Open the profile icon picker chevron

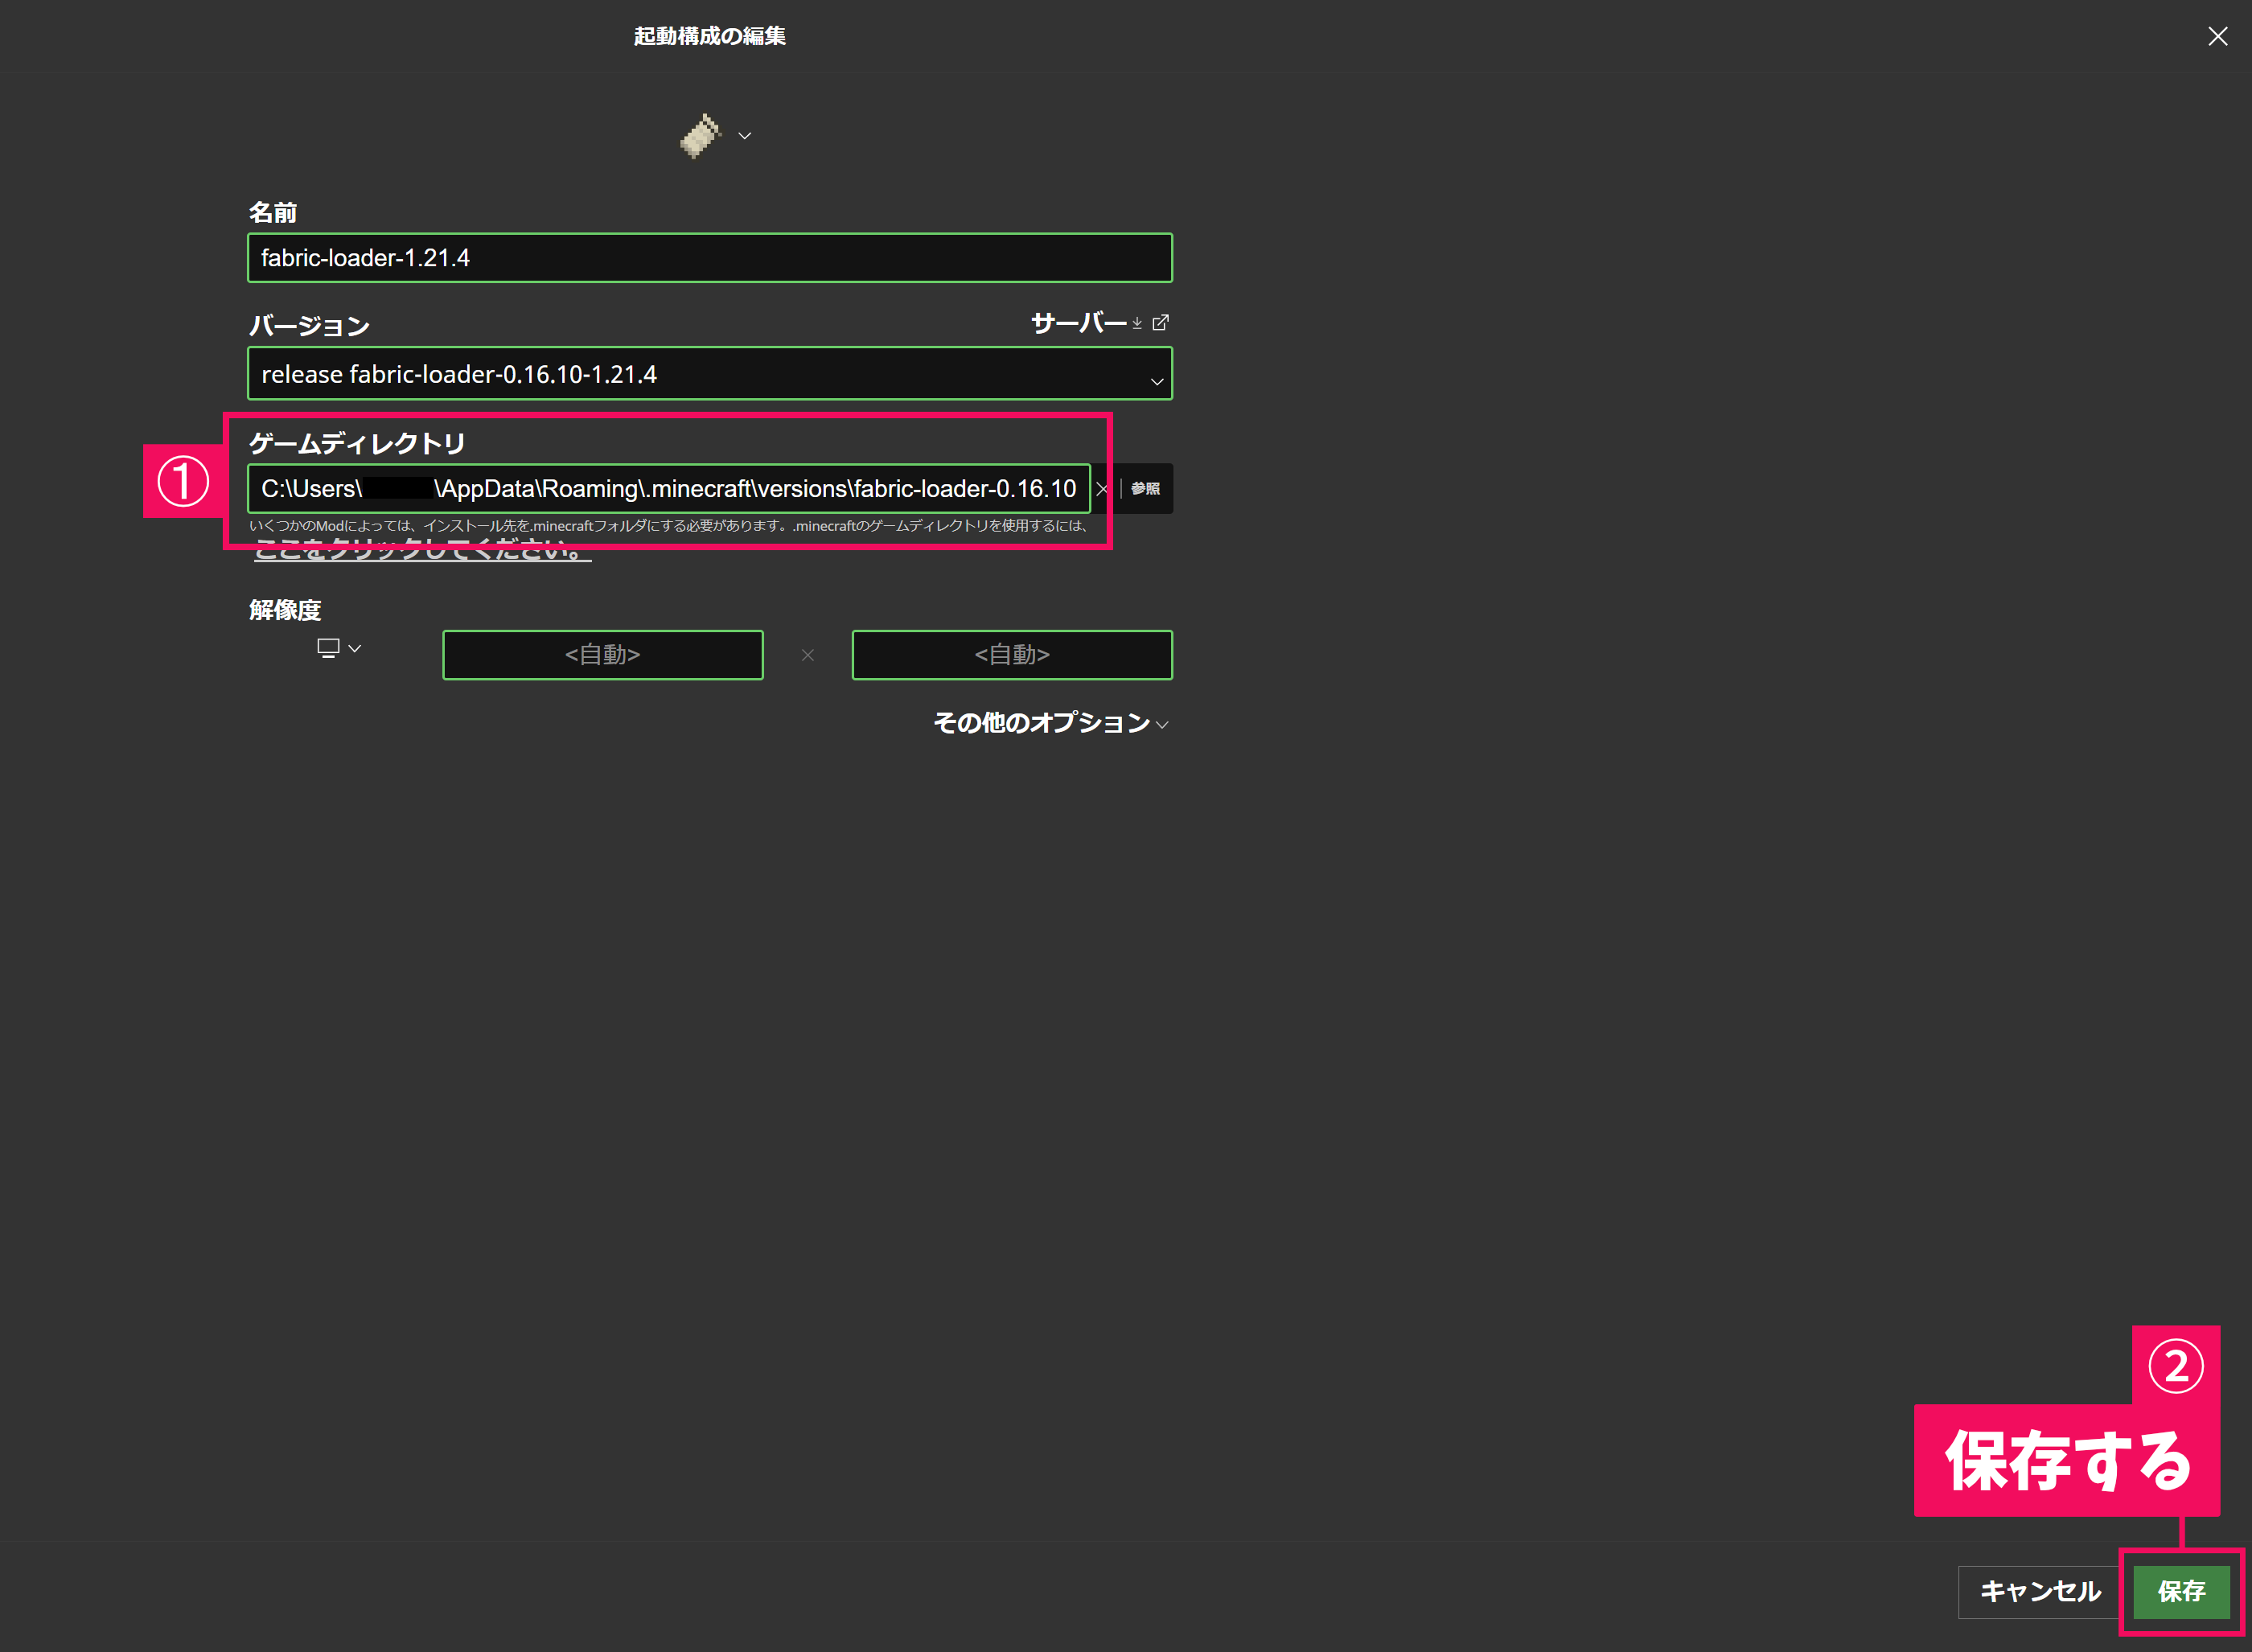[745, 136]
